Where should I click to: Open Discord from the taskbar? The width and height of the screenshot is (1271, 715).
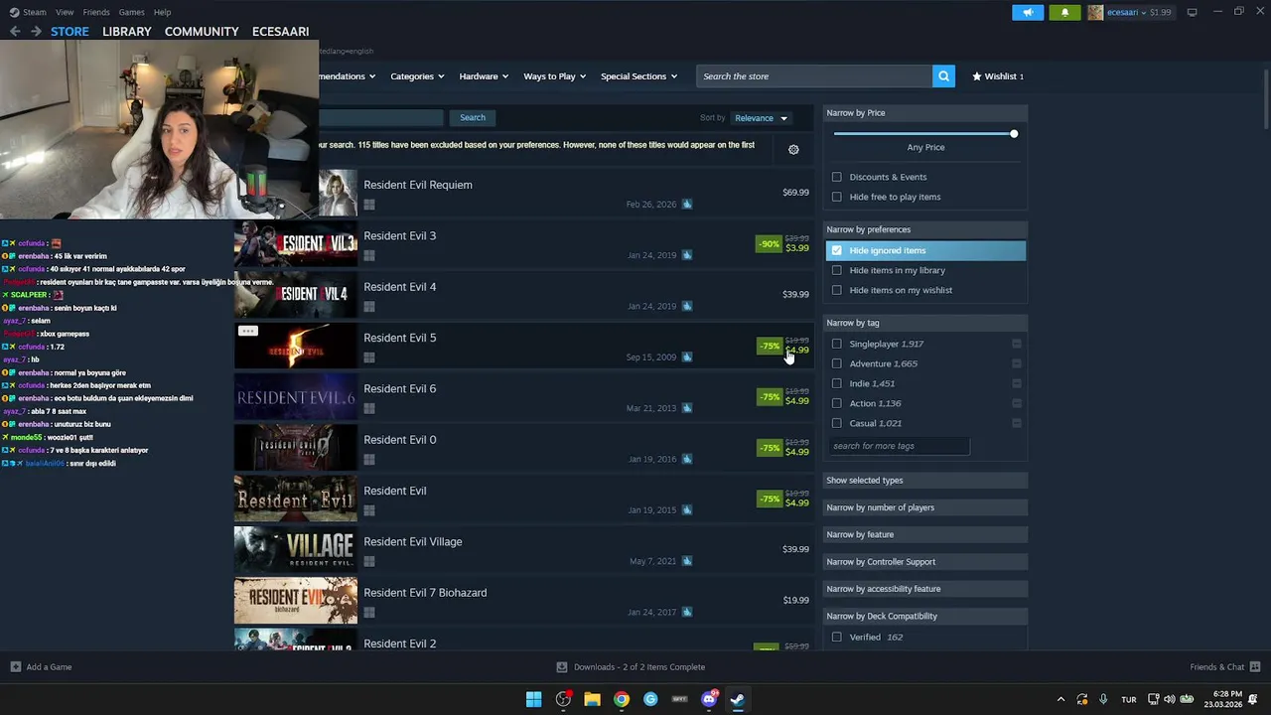click(709, 699)
